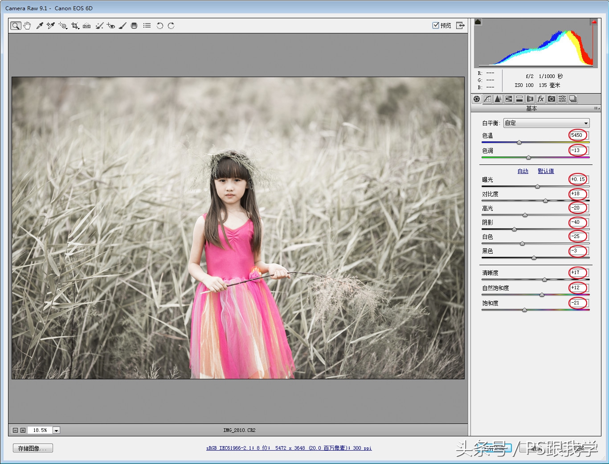Image resolution: width=609 pixels, height=464 pixels.
Task: Rotate image 90° counterclockwise
Action: pos(159,26)
